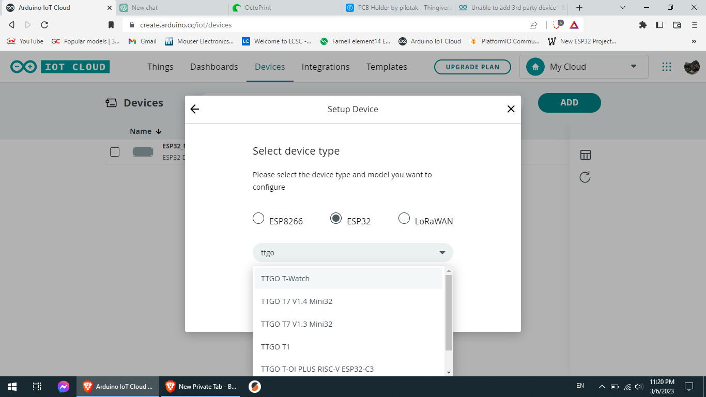The image size is (706, 397).
Task: Open the Arduino apps grid icon
Action: coord(666,66)
